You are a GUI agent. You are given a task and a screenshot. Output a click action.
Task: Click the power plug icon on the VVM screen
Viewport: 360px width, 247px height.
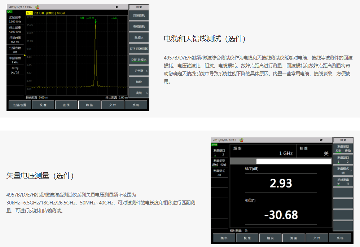point(321,140)
